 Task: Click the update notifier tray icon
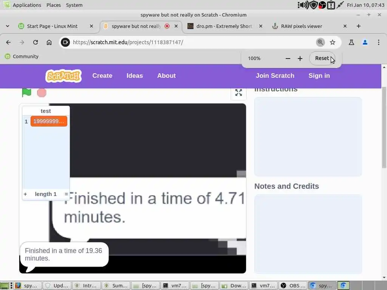pos(331,5)
